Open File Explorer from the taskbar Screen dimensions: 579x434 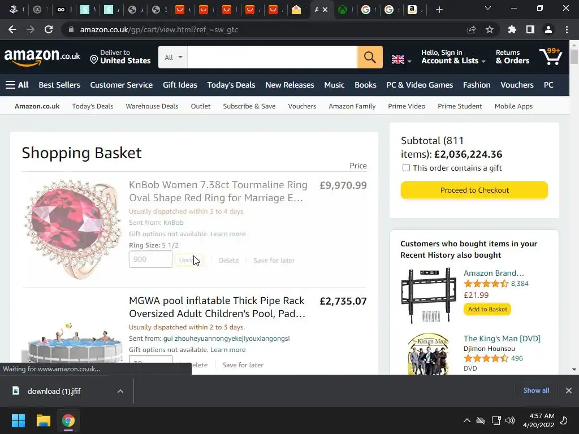pyautogui.click(x=43, y=420)
